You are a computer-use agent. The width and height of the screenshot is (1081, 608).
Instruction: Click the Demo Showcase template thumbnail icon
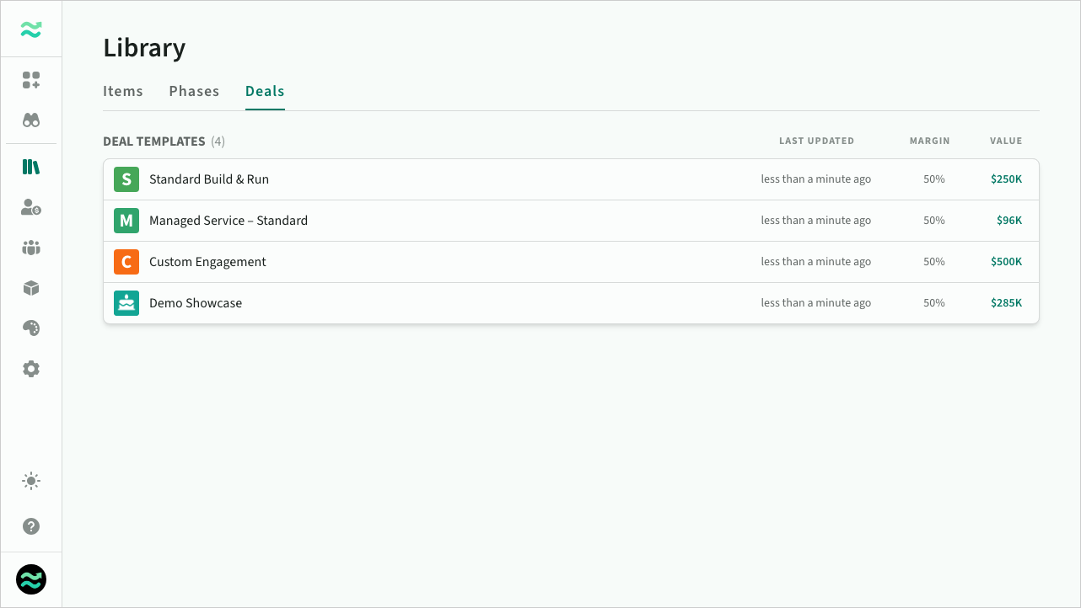pyautogui.click(x=126, y=303)
